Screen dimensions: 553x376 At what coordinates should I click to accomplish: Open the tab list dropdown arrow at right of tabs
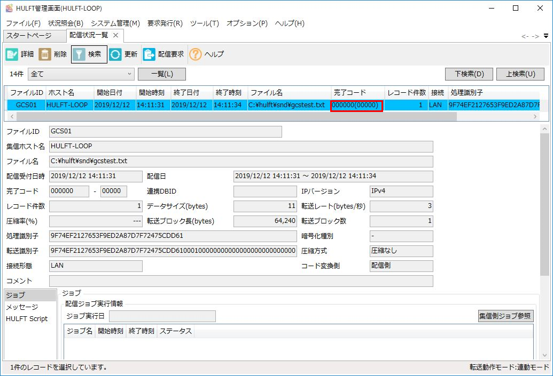coord(546,36)
